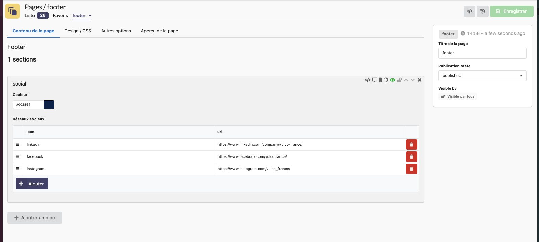Open the code view in the top toolbar
Viewport: 539px width, 242px height.
[x=469, y=11]
